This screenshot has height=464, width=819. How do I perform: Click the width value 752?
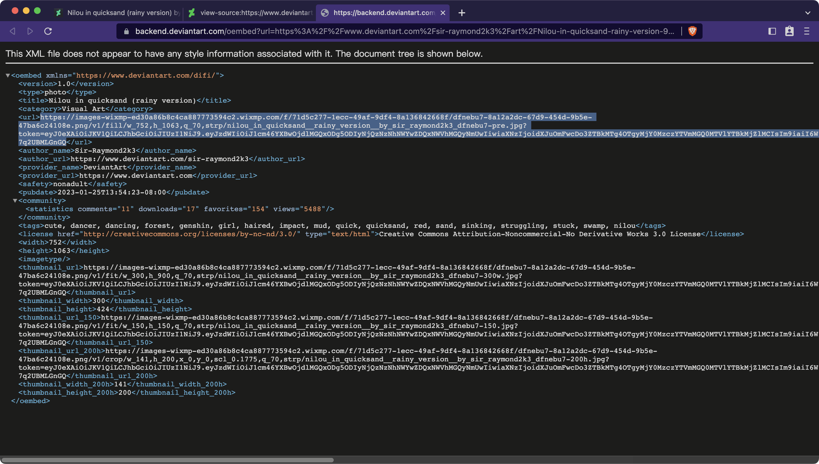55,242
